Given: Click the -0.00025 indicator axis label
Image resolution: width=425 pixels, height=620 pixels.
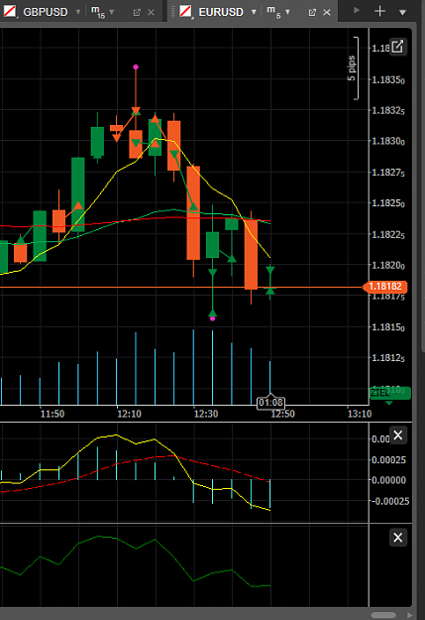Looking at the screenshot, I should tap(390, 501).
